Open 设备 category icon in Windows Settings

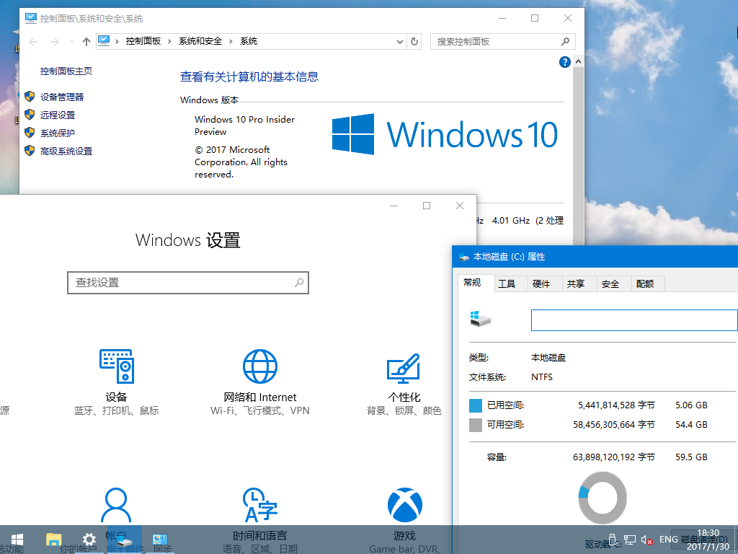(x=117, y=366)
